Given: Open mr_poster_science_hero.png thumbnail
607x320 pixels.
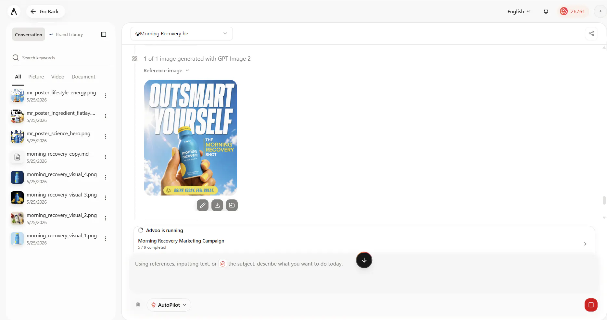Looking at the screenshot, I should click(x=17, y=137).
